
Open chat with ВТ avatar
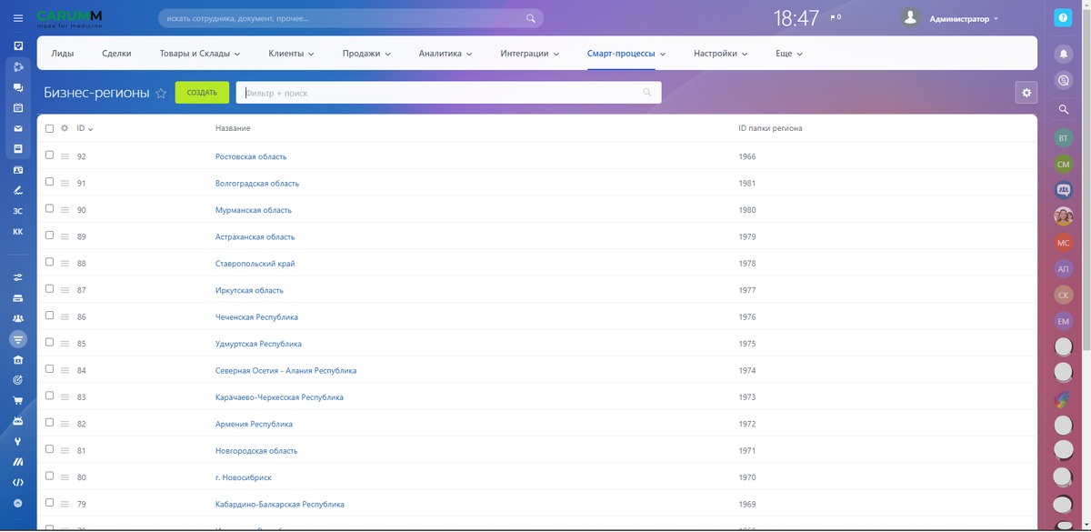point(1064,137)
